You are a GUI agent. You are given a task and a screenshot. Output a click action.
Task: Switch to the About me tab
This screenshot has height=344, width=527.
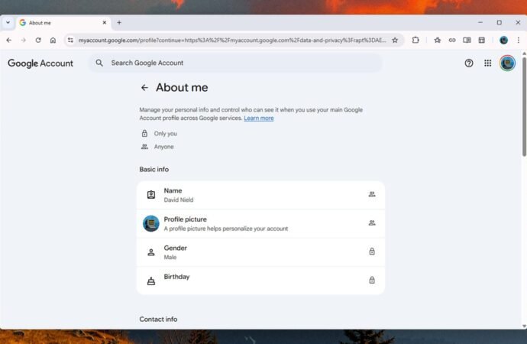coord(62,23)
